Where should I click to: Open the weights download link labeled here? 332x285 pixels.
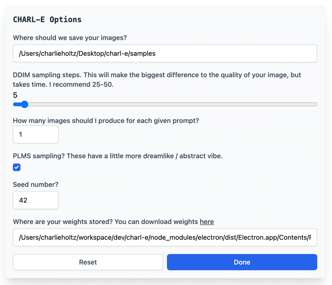click(207, 222)
